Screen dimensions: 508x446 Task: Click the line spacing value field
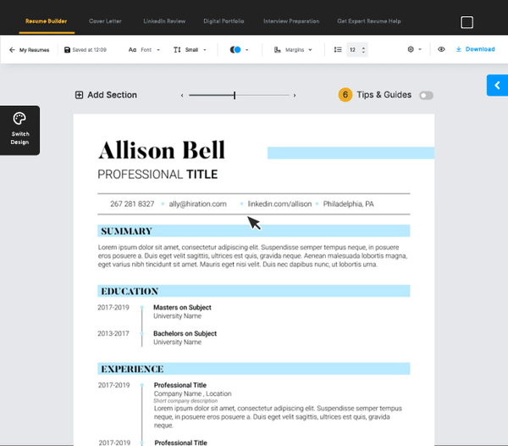point(357,50)
